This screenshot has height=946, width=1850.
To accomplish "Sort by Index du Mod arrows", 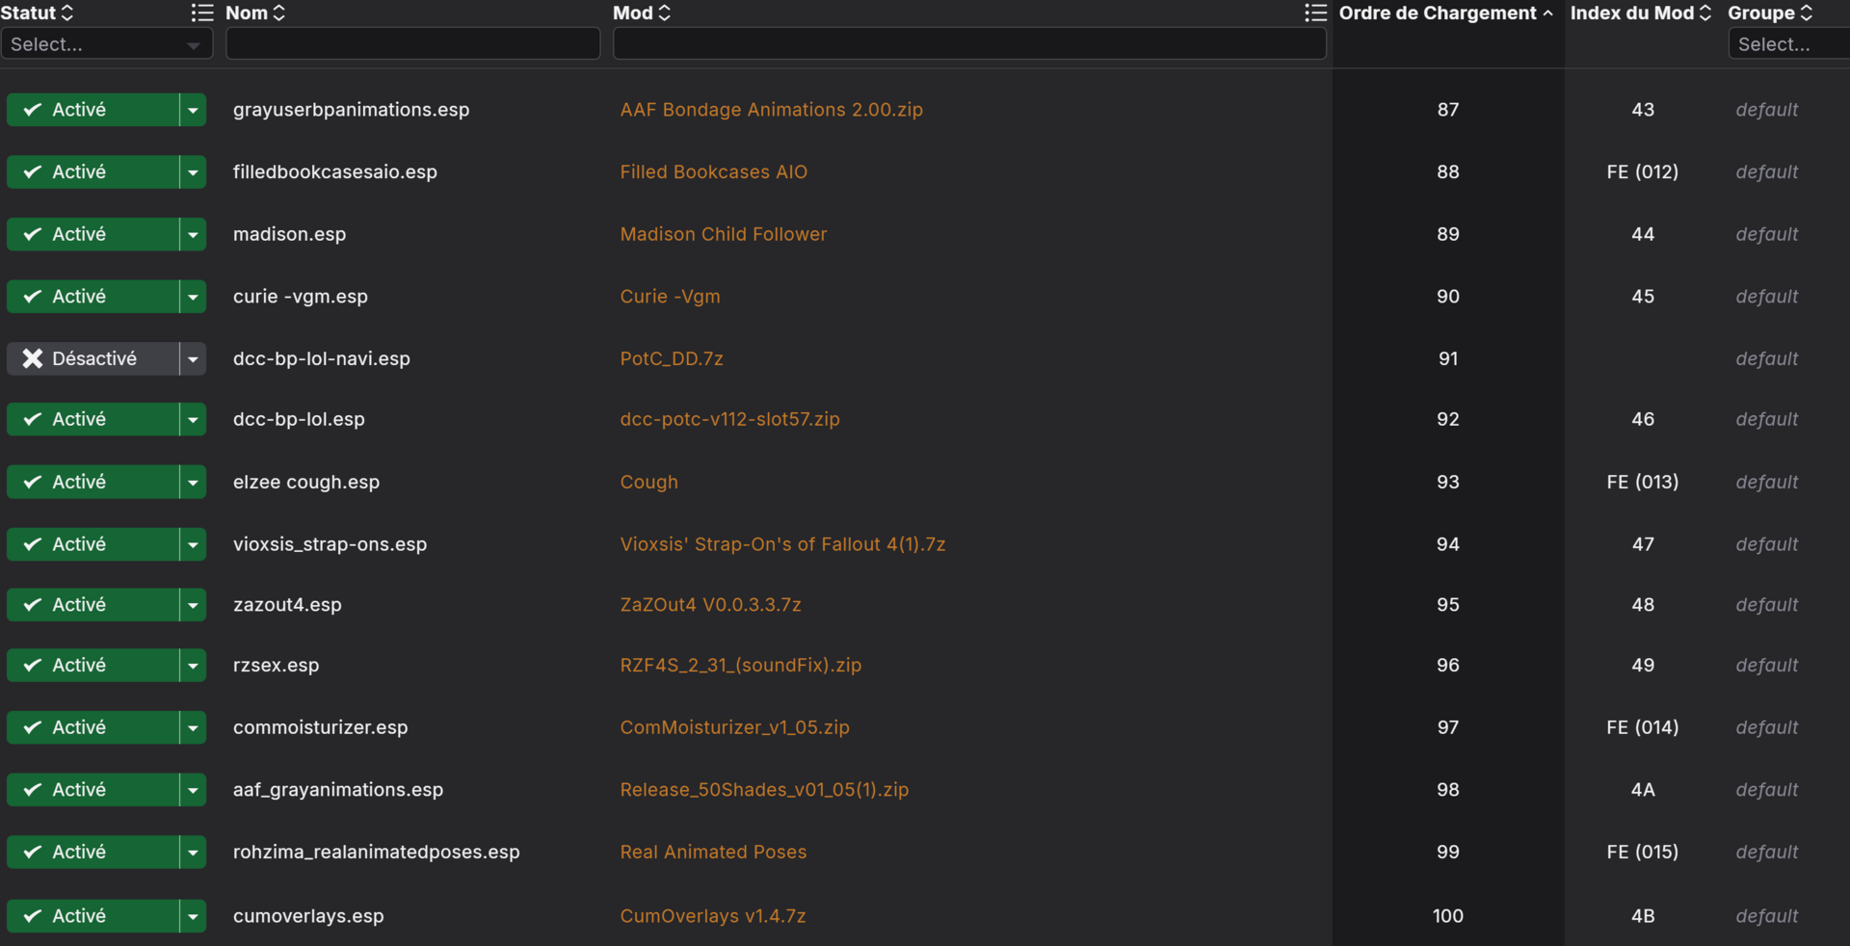I will [x=1705, y=13].
